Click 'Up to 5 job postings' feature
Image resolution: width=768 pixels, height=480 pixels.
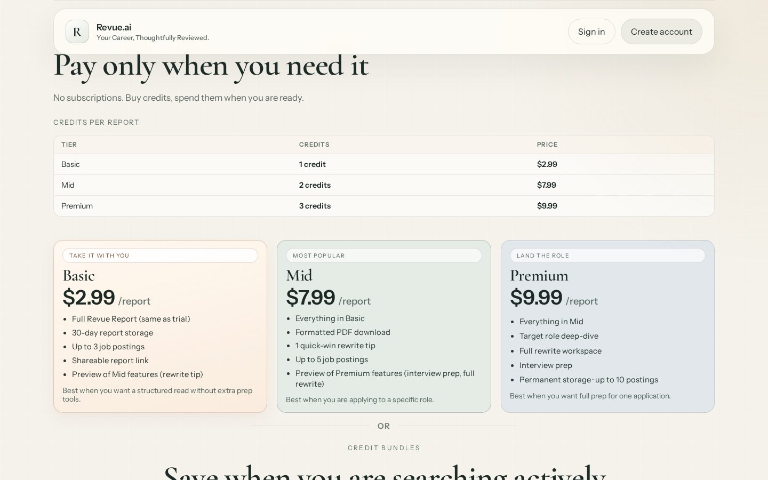(332, 359)
